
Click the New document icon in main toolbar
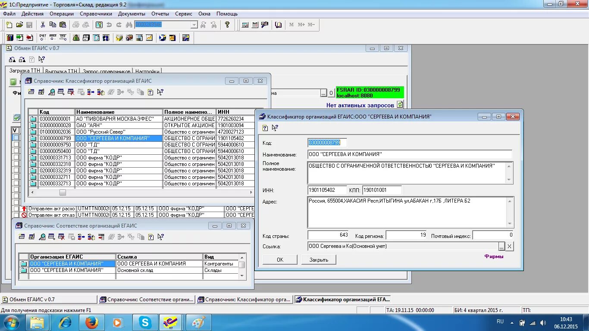pyautogui.click(x=9, y=25)
